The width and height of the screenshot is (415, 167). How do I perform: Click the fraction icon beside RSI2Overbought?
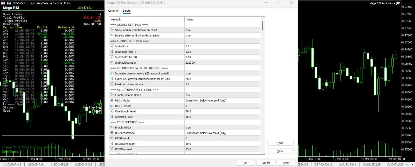point(112,144)
